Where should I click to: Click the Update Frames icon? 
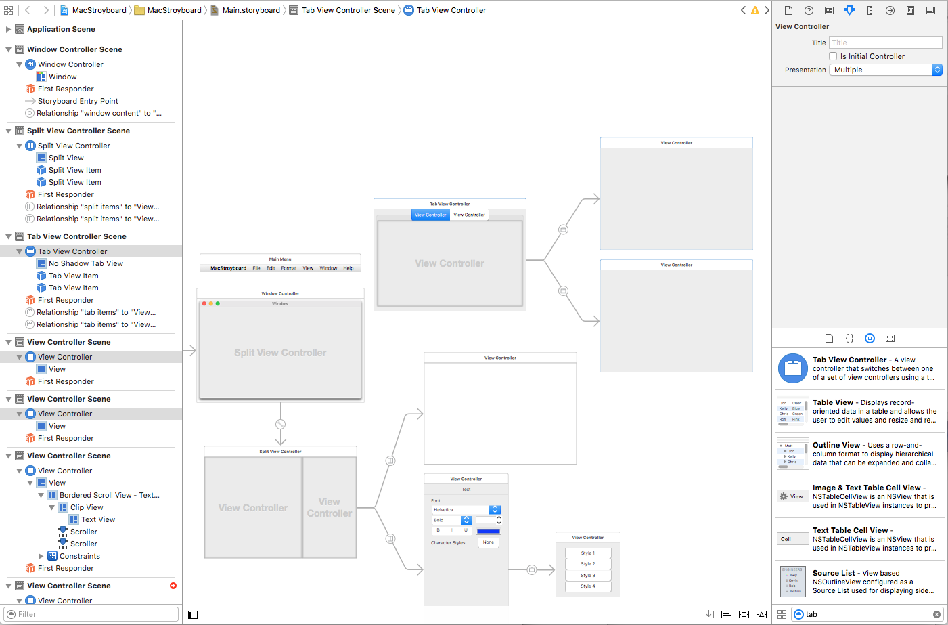(708, 614)
